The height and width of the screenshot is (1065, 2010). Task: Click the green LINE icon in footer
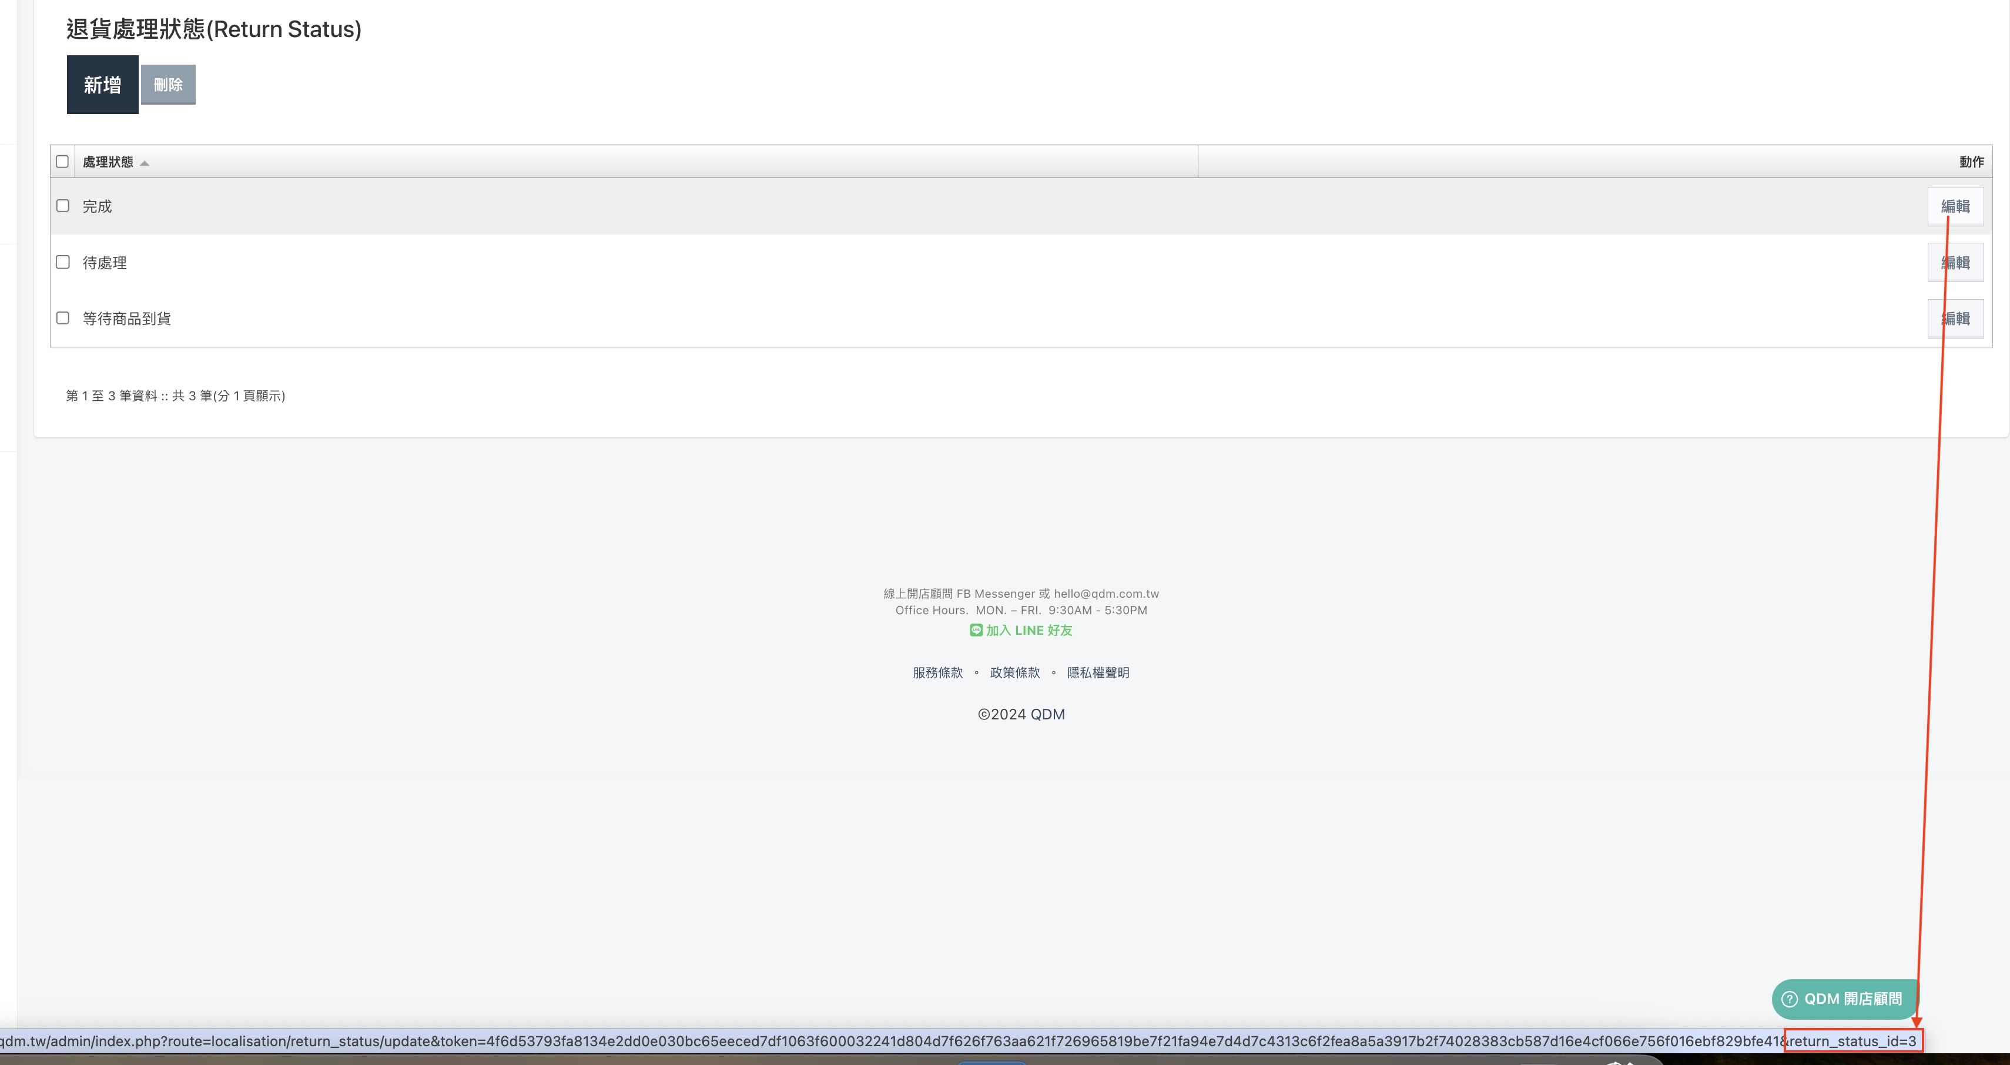click(976, 631)
